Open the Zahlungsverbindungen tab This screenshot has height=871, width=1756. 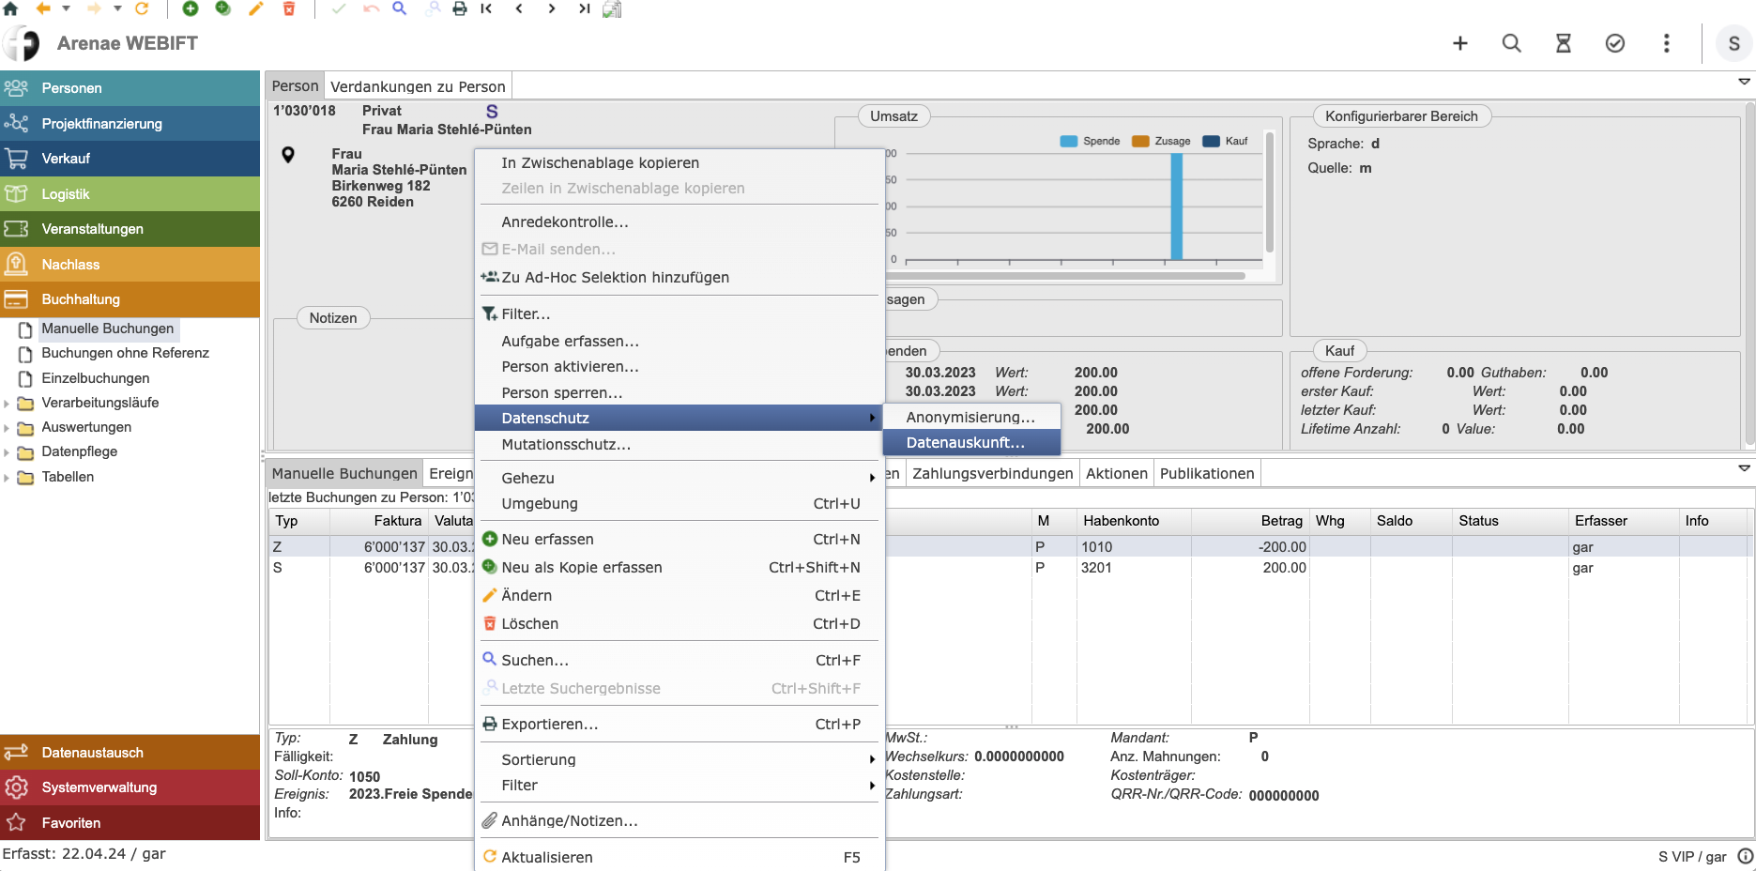pyautogui.click(x=992, y=473)
